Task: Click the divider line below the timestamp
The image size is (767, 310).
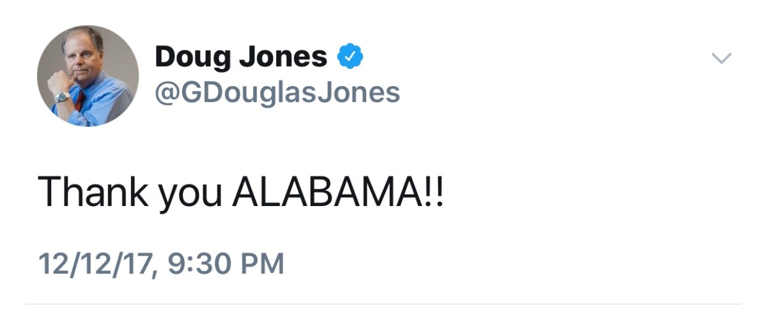Action: click(383, 304)
